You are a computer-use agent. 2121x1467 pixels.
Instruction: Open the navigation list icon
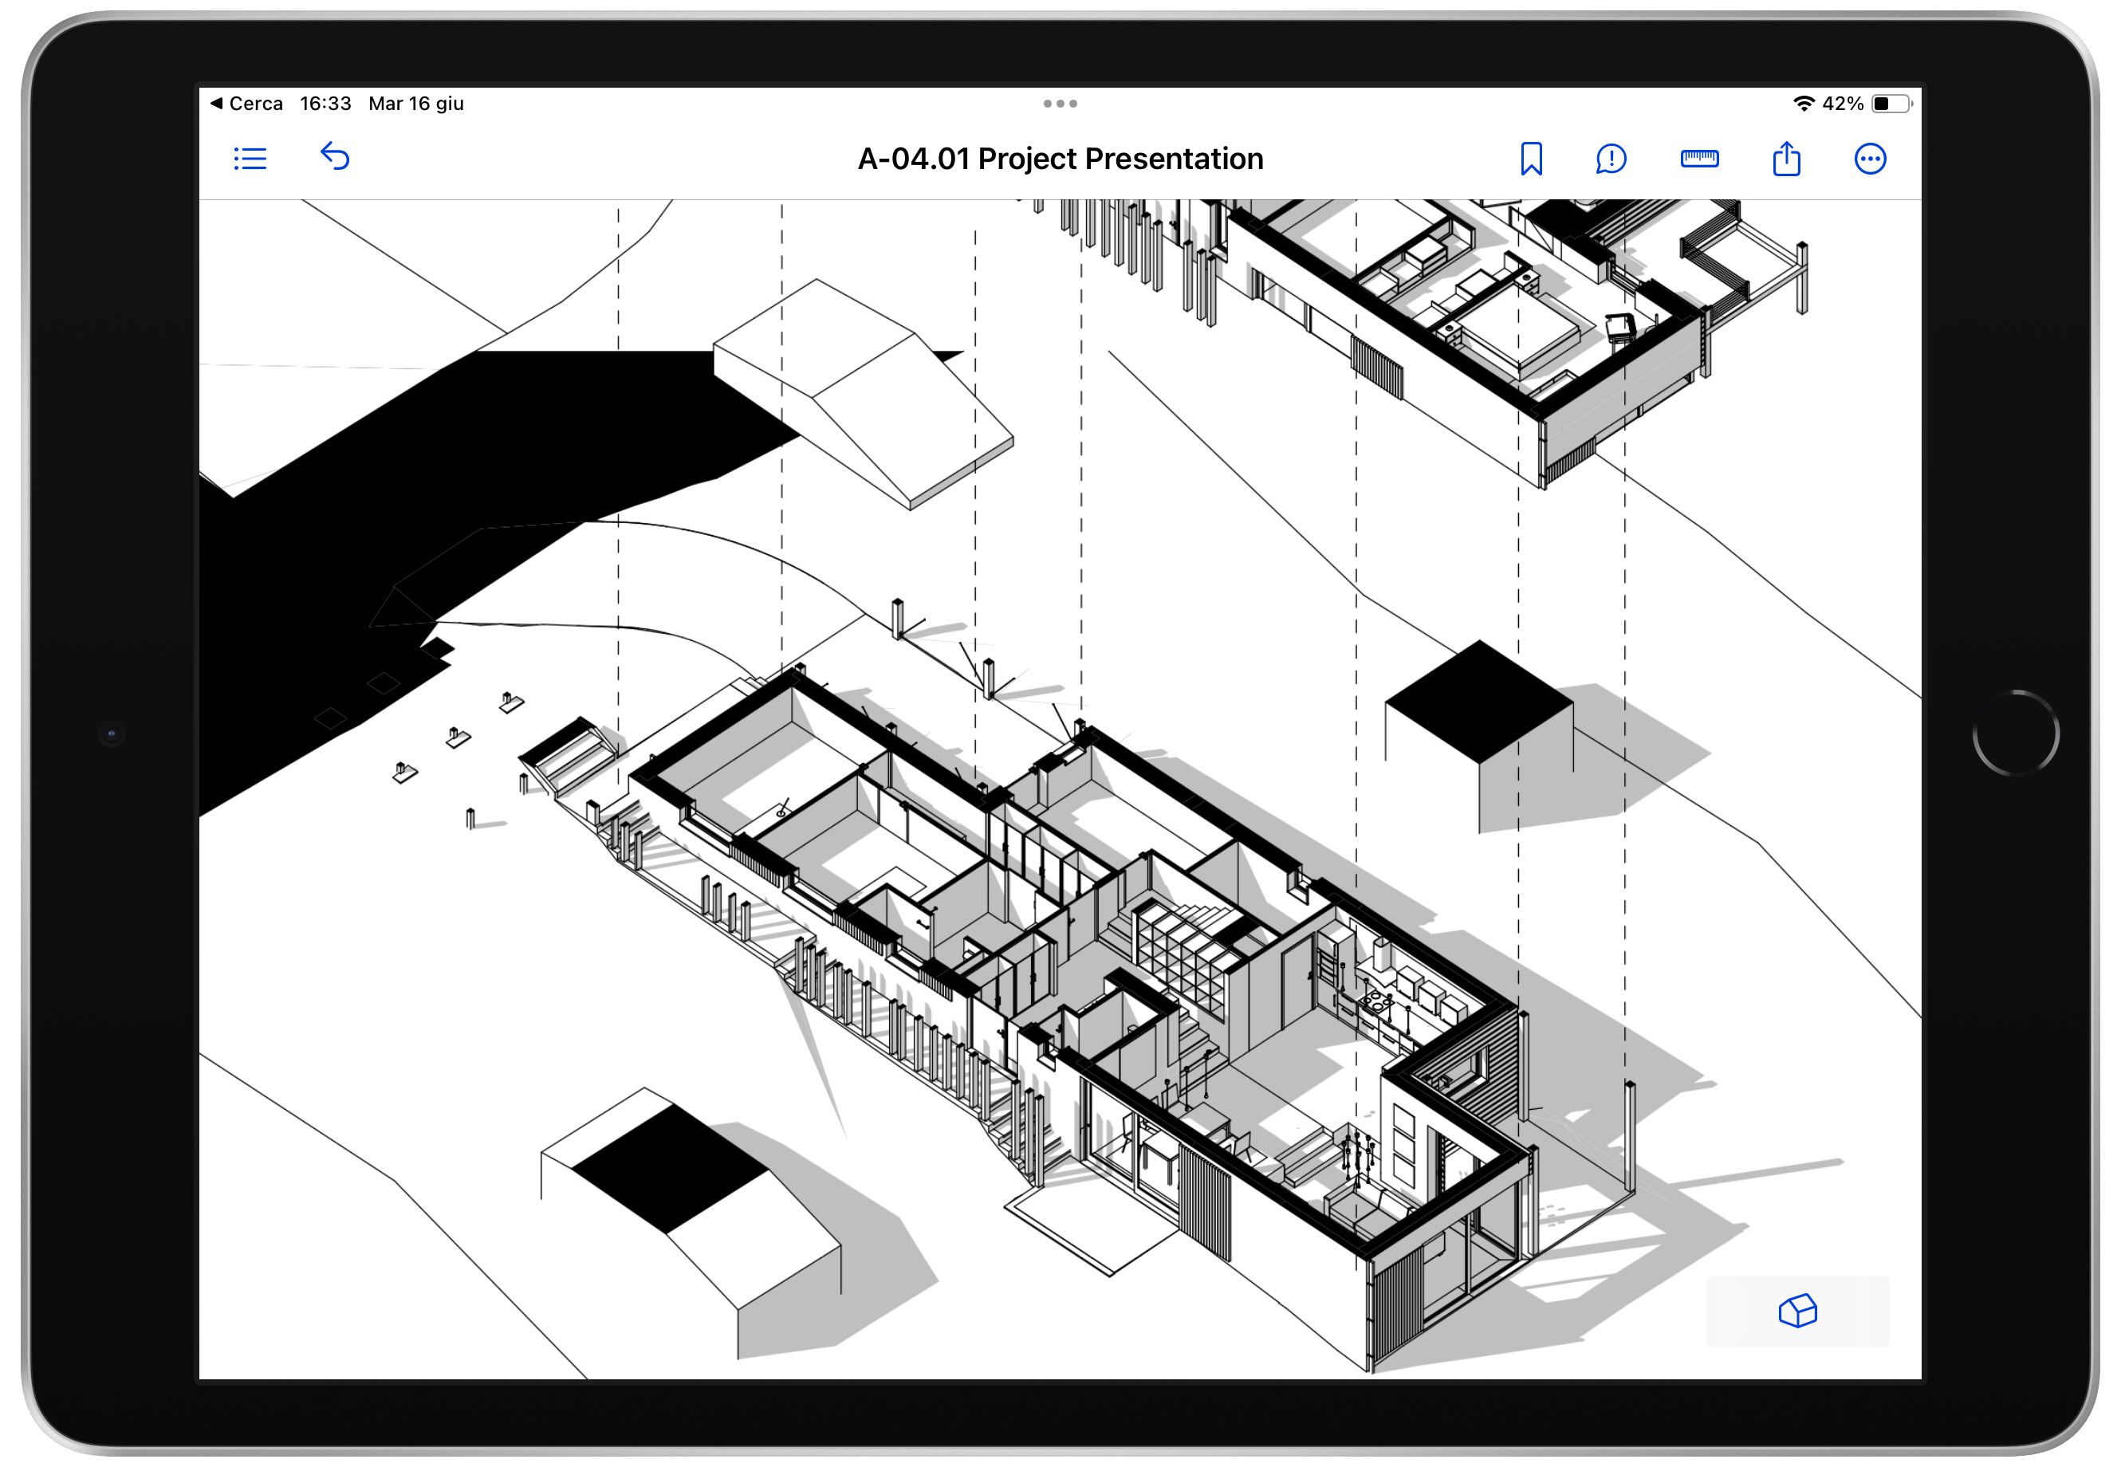click(x=250, y=159)
